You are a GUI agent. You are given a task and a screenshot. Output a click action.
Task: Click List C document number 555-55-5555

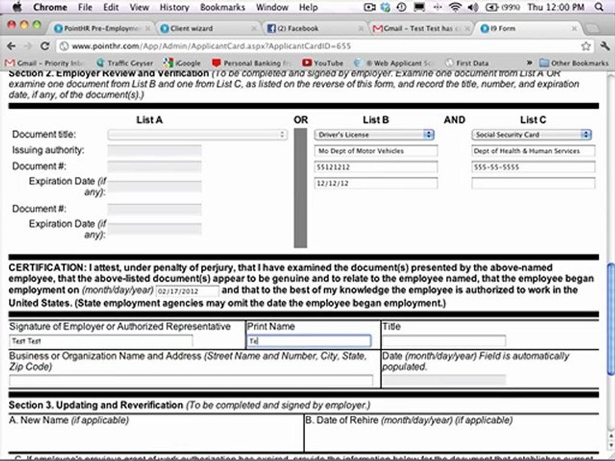click(534, 167)
